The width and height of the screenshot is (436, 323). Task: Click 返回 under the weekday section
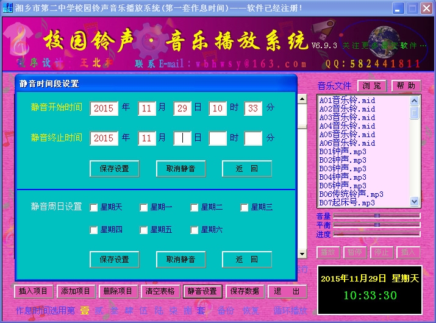pos(246,260)
